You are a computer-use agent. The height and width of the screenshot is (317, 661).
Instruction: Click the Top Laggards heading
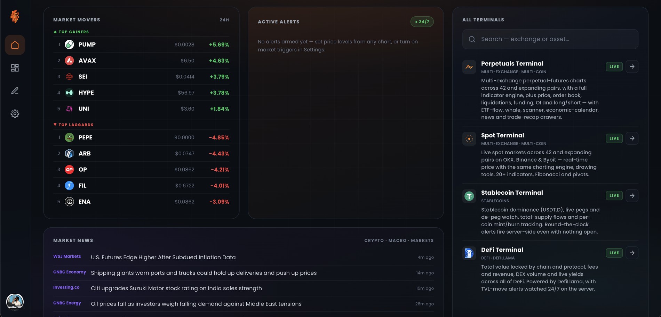pos(73,125)
